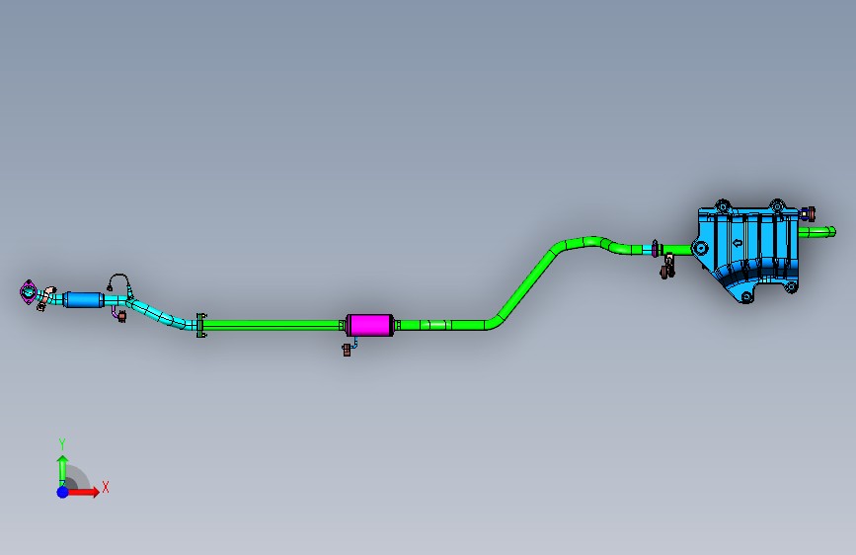
Task: Click the "Y" axis label
Action: (x=62, y=444)
